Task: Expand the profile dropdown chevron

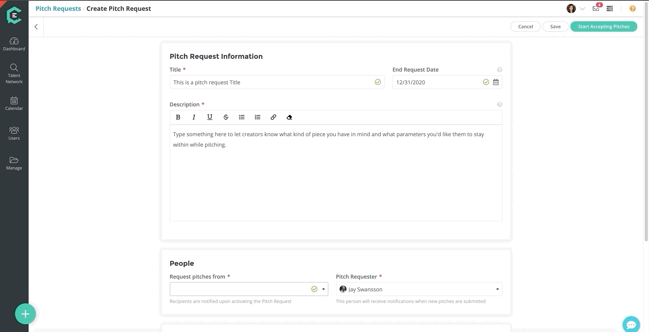Action: point(582,9)
